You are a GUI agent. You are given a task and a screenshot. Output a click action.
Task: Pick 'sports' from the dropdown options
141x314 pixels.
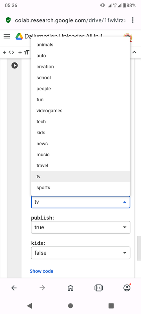click(81, 188)
